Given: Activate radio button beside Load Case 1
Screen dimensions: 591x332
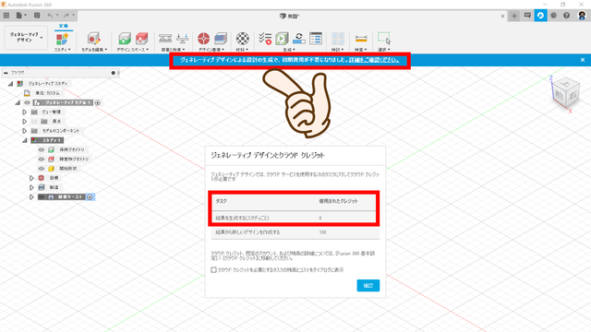Looking at the screenshot, I should coord(90,196).
